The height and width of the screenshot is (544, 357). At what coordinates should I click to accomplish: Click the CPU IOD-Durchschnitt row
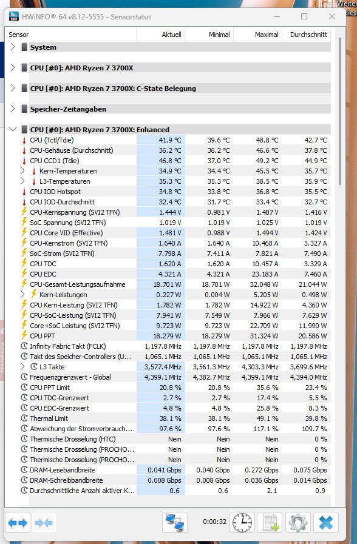175,202
